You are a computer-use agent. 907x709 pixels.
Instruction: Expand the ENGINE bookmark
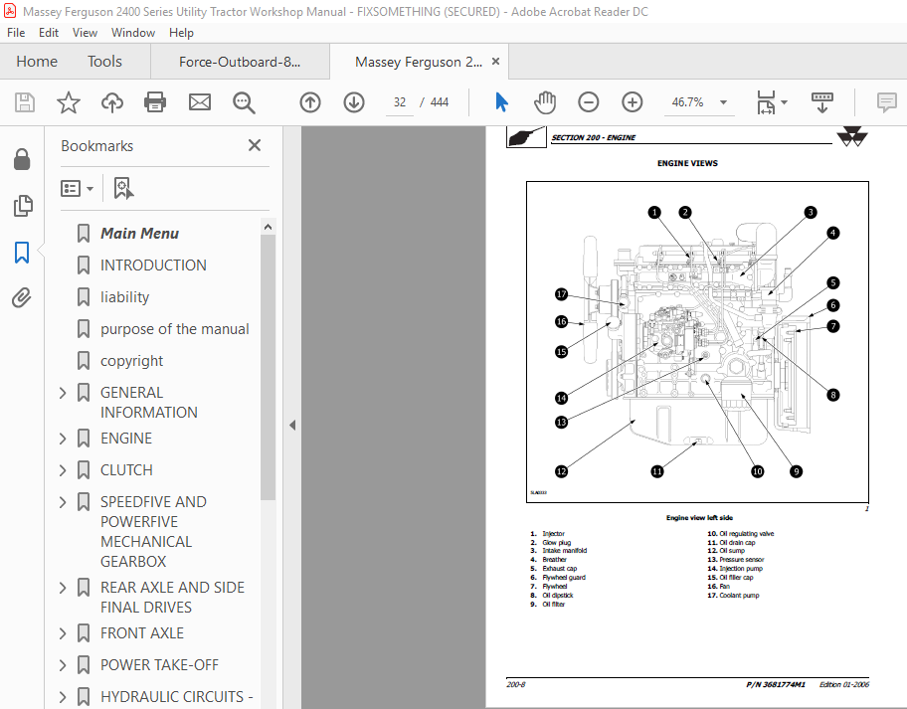click(x=63, y=439)
